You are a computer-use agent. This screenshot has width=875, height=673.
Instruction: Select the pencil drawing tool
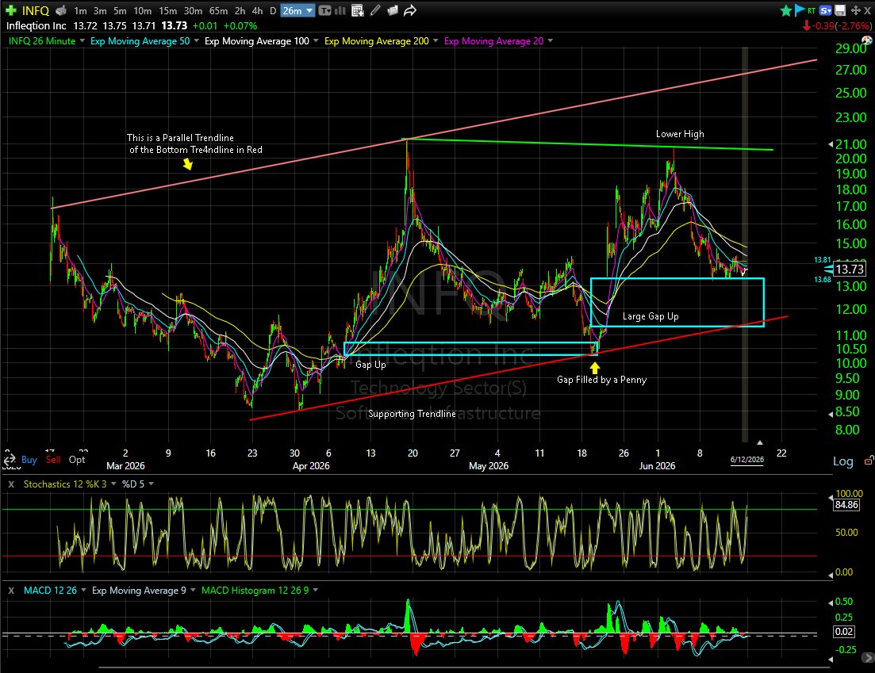click(375, 10)
